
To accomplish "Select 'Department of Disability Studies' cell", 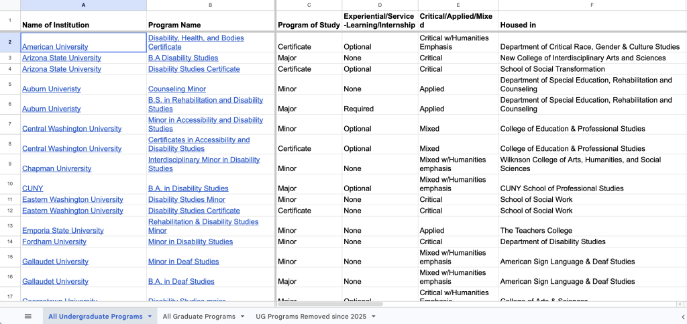I will 592,241.
